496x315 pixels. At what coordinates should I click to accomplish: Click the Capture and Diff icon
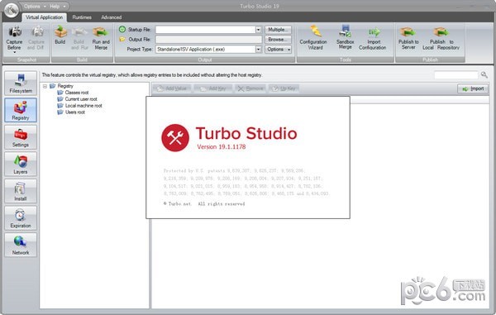[37, 31]
